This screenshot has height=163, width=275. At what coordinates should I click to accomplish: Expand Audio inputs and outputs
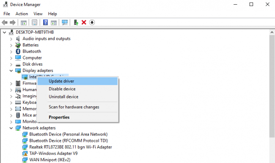tap(11, 39)
